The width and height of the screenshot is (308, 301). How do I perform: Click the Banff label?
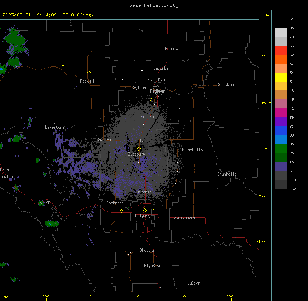click(44, 203)
